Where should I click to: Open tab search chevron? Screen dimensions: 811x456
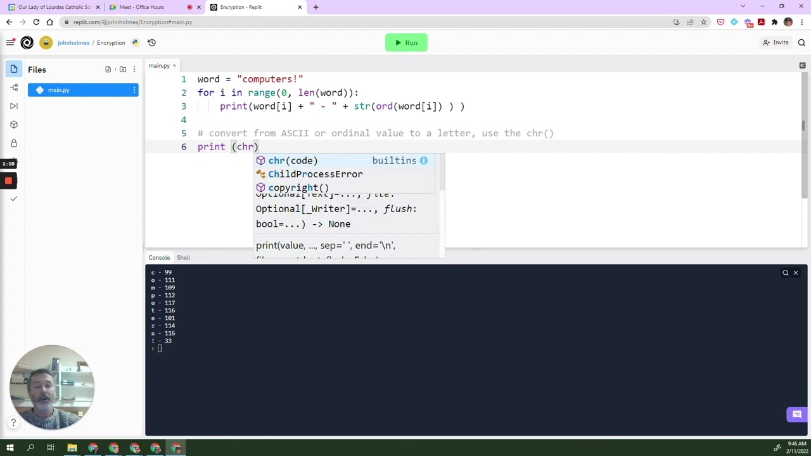tap(743, 6)
